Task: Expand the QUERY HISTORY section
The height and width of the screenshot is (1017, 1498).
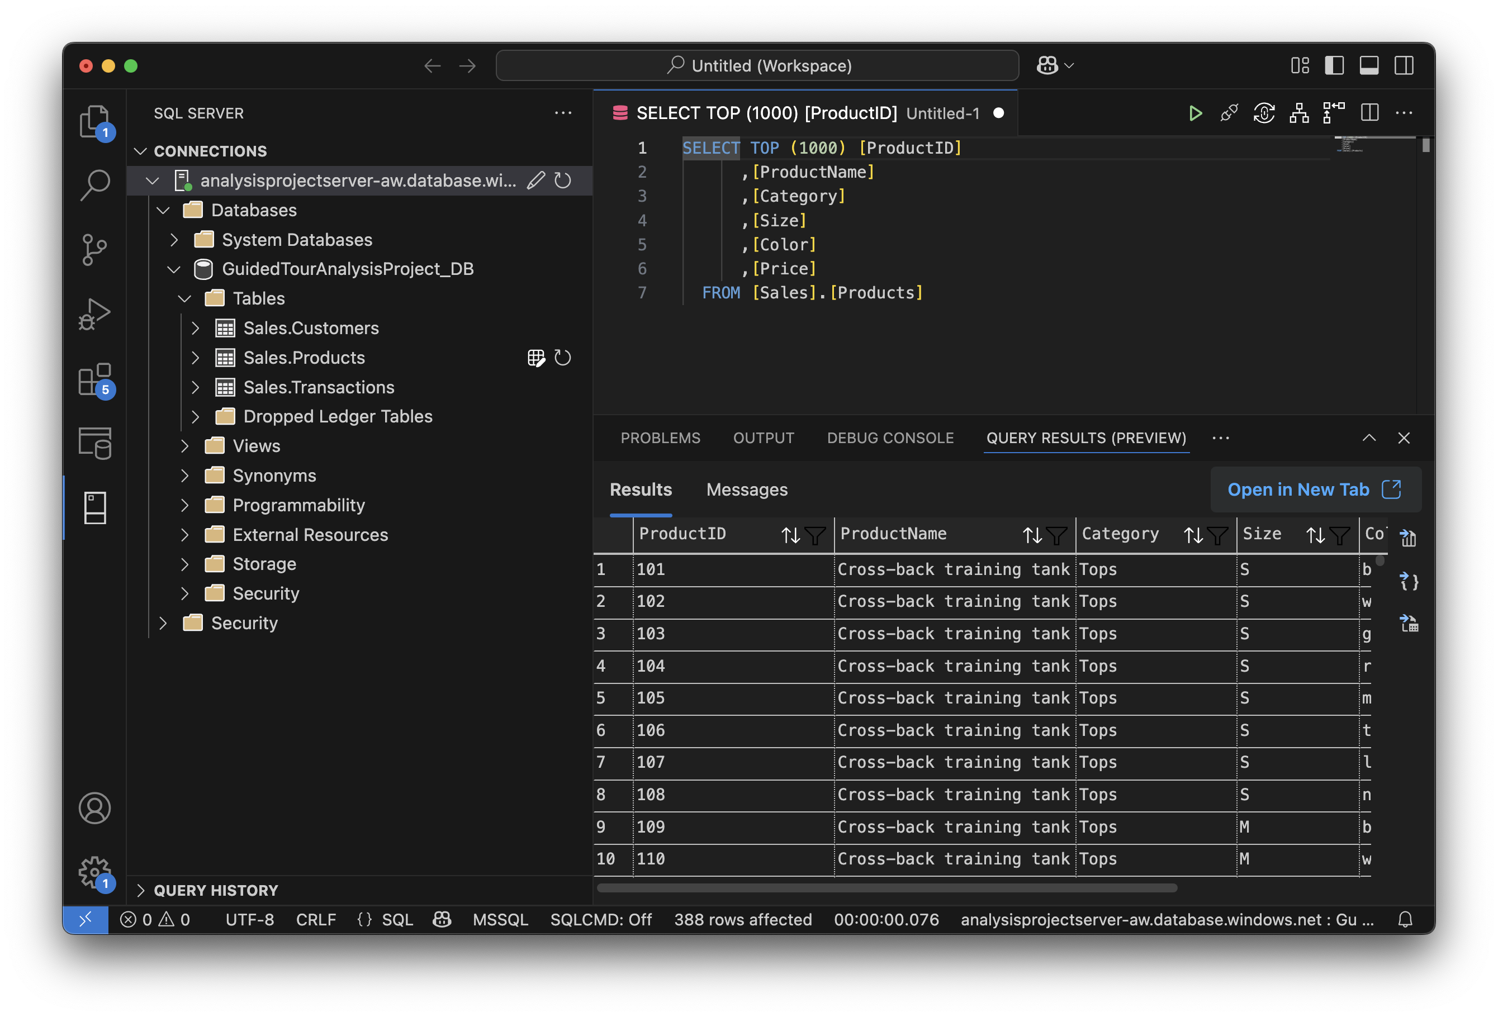Action: pos(215,890)
